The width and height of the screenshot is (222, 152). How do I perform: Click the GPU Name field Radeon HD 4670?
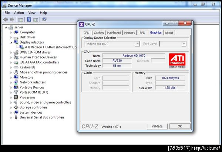(134, 56)
